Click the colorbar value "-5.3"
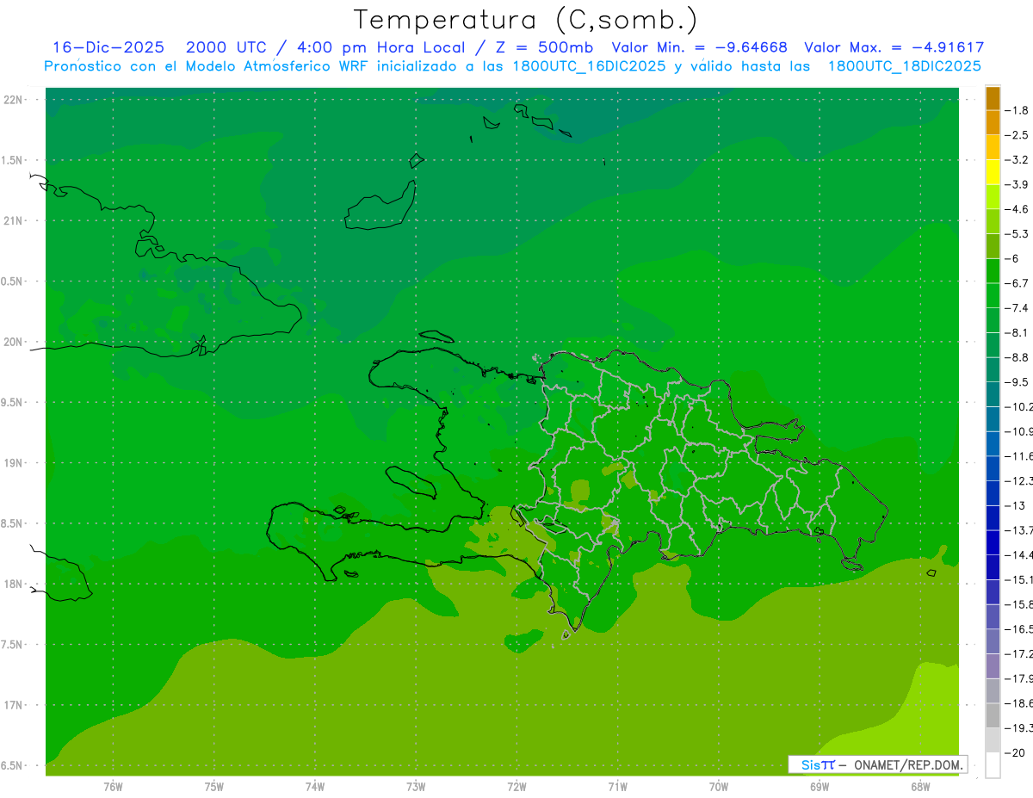The image size is (1033, 798). 1017,234
